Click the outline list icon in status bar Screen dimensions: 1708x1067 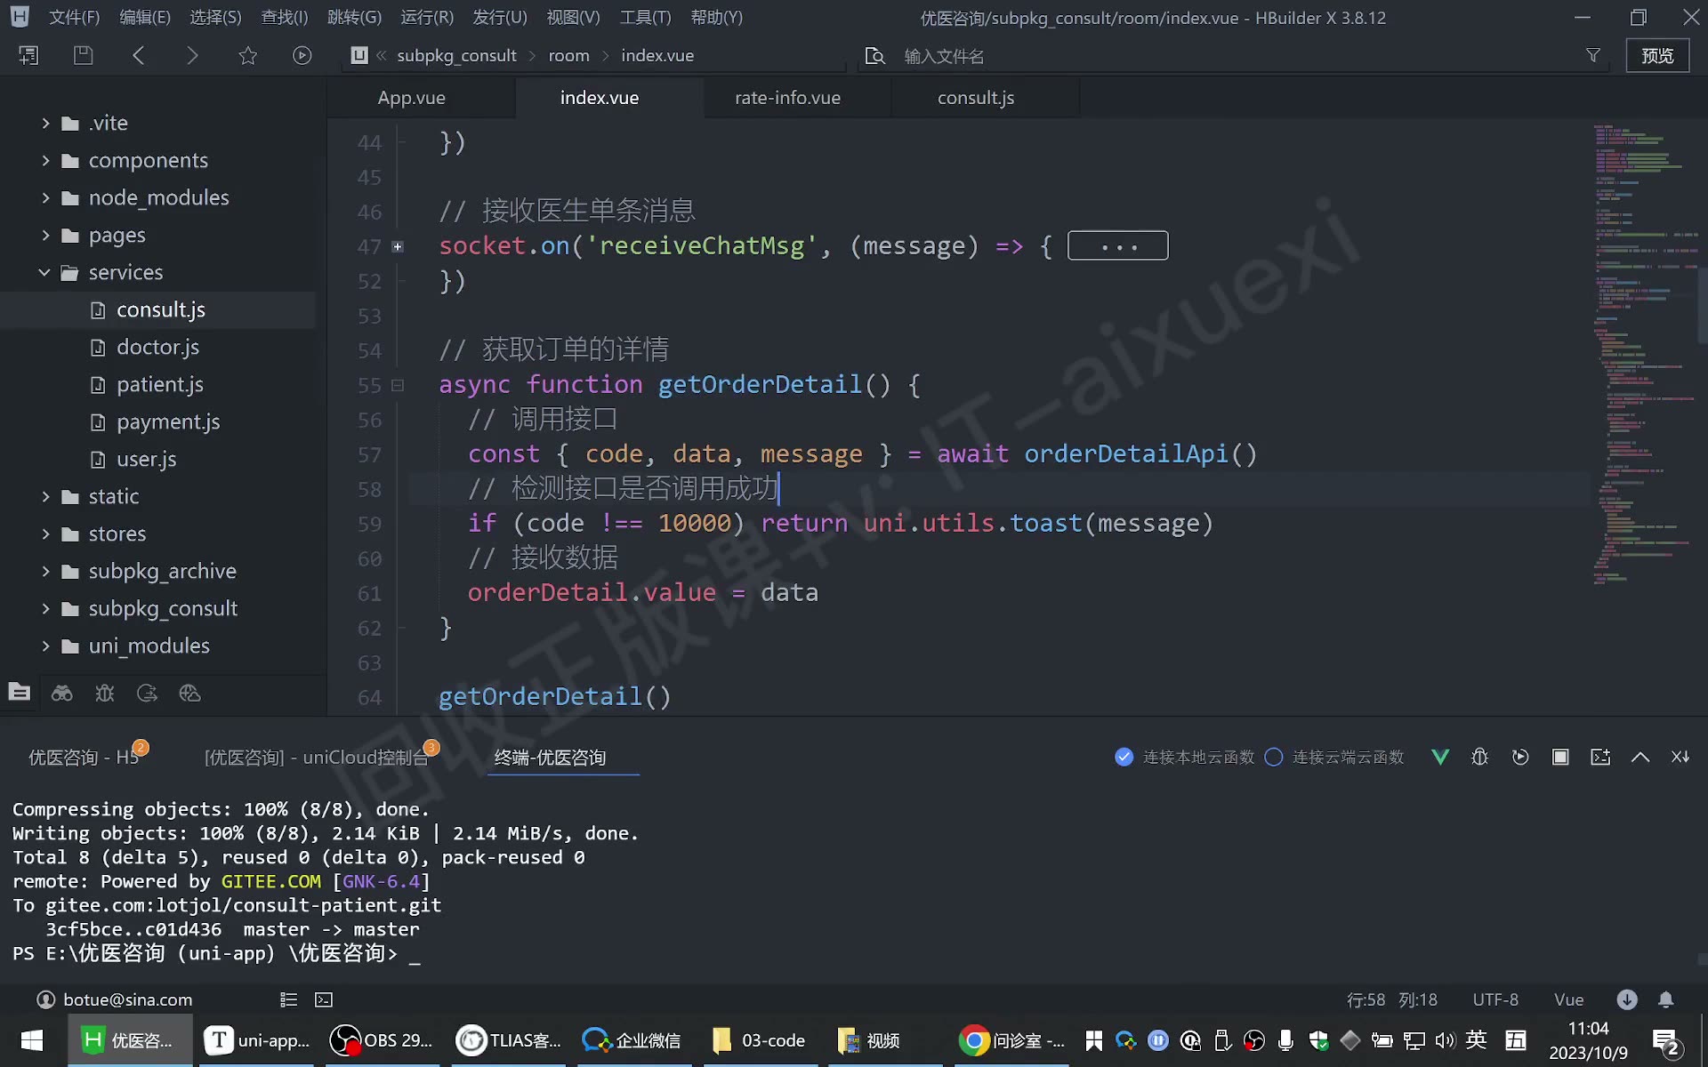[288, 999]
